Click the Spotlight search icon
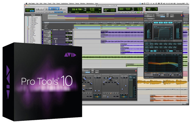Image resolution: width=191 pixels, height=124 pixels. 188,3
